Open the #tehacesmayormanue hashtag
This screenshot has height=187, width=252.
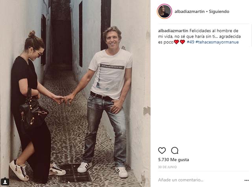217,42
